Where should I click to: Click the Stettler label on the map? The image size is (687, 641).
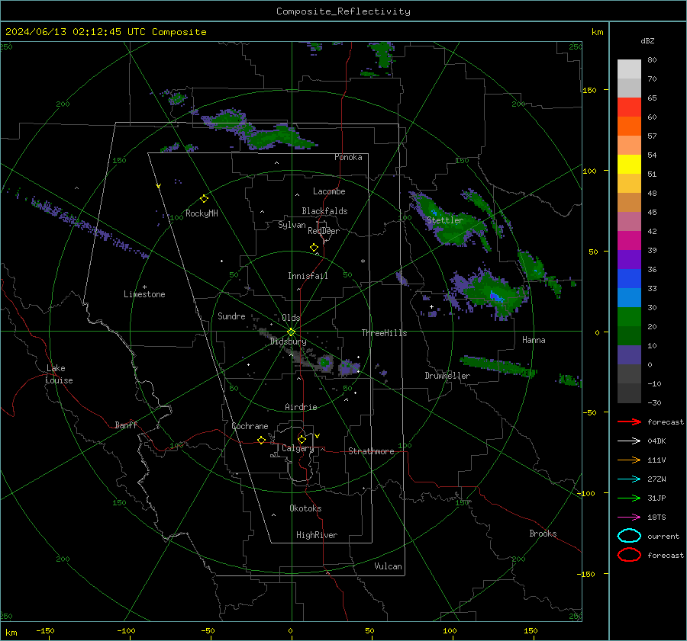445,220
